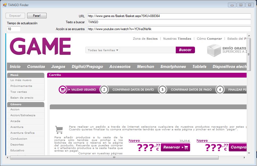
Task: Open the Juegos menu item
Action: pyautogui.click(x=58, y=67)
